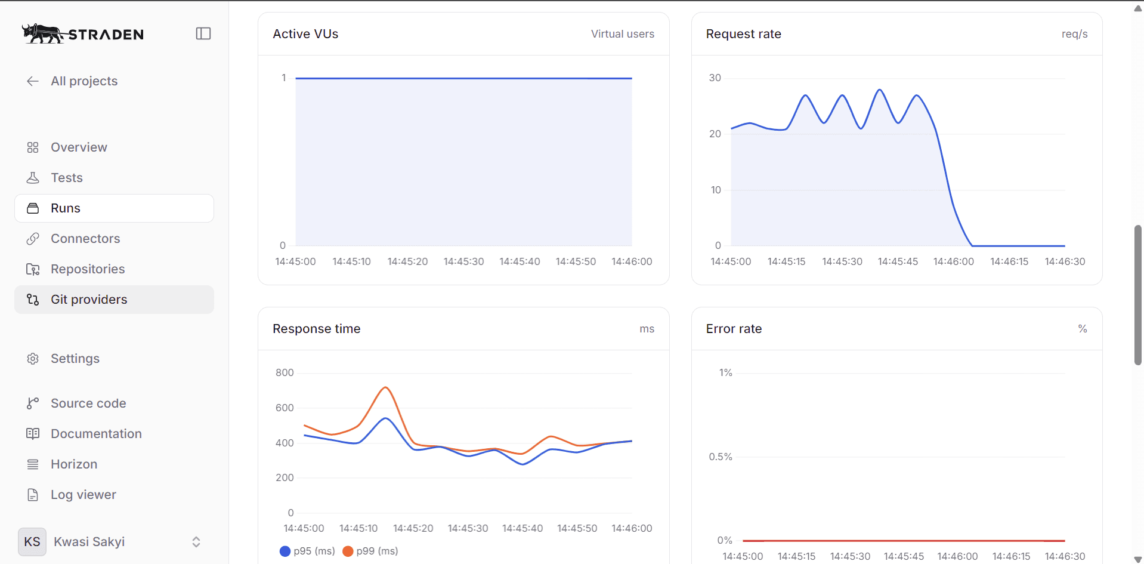Screen dimensions: 1144x564
Task: Open the Horizon link
Action: point(114,464)
